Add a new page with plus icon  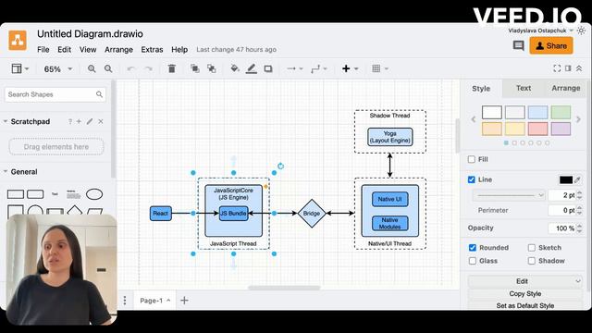pos(184,301)
